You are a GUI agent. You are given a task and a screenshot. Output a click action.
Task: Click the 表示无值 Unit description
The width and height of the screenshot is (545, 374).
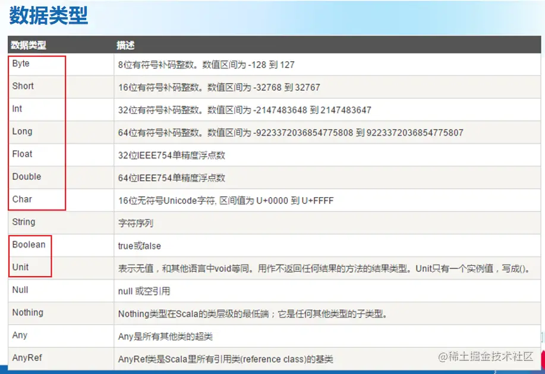point(324,269)
